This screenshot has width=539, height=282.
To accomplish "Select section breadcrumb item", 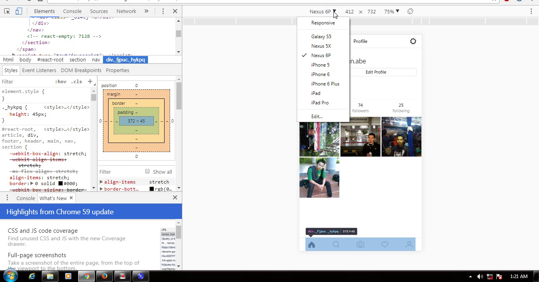I will [x=78, y=60].
